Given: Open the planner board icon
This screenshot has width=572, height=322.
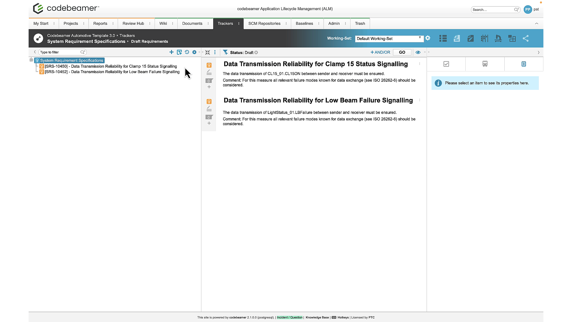Looking at the screenshot, I should coord(512,38).
